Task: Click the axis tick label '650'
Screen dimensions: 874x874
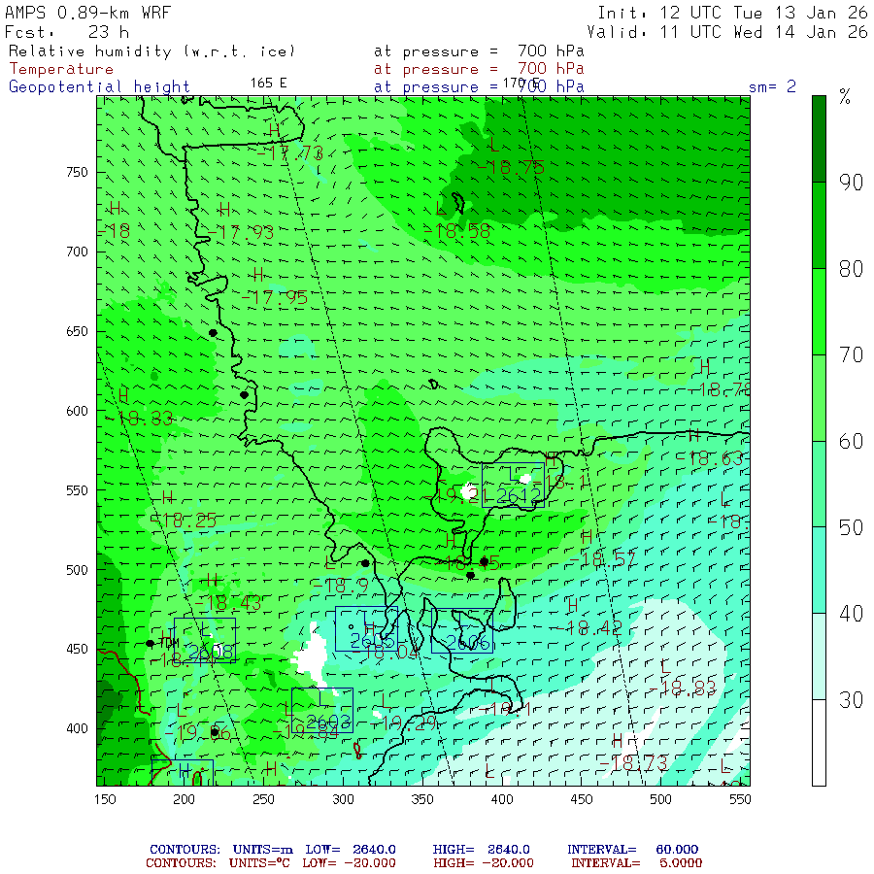Action: click(77, 332)
